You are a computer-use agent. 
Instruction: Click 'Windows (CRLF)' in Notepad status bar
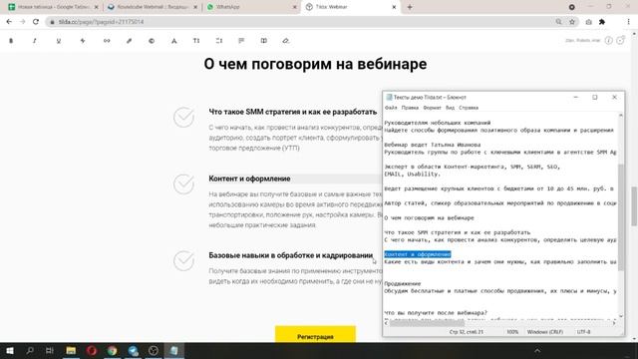[545, 332]
